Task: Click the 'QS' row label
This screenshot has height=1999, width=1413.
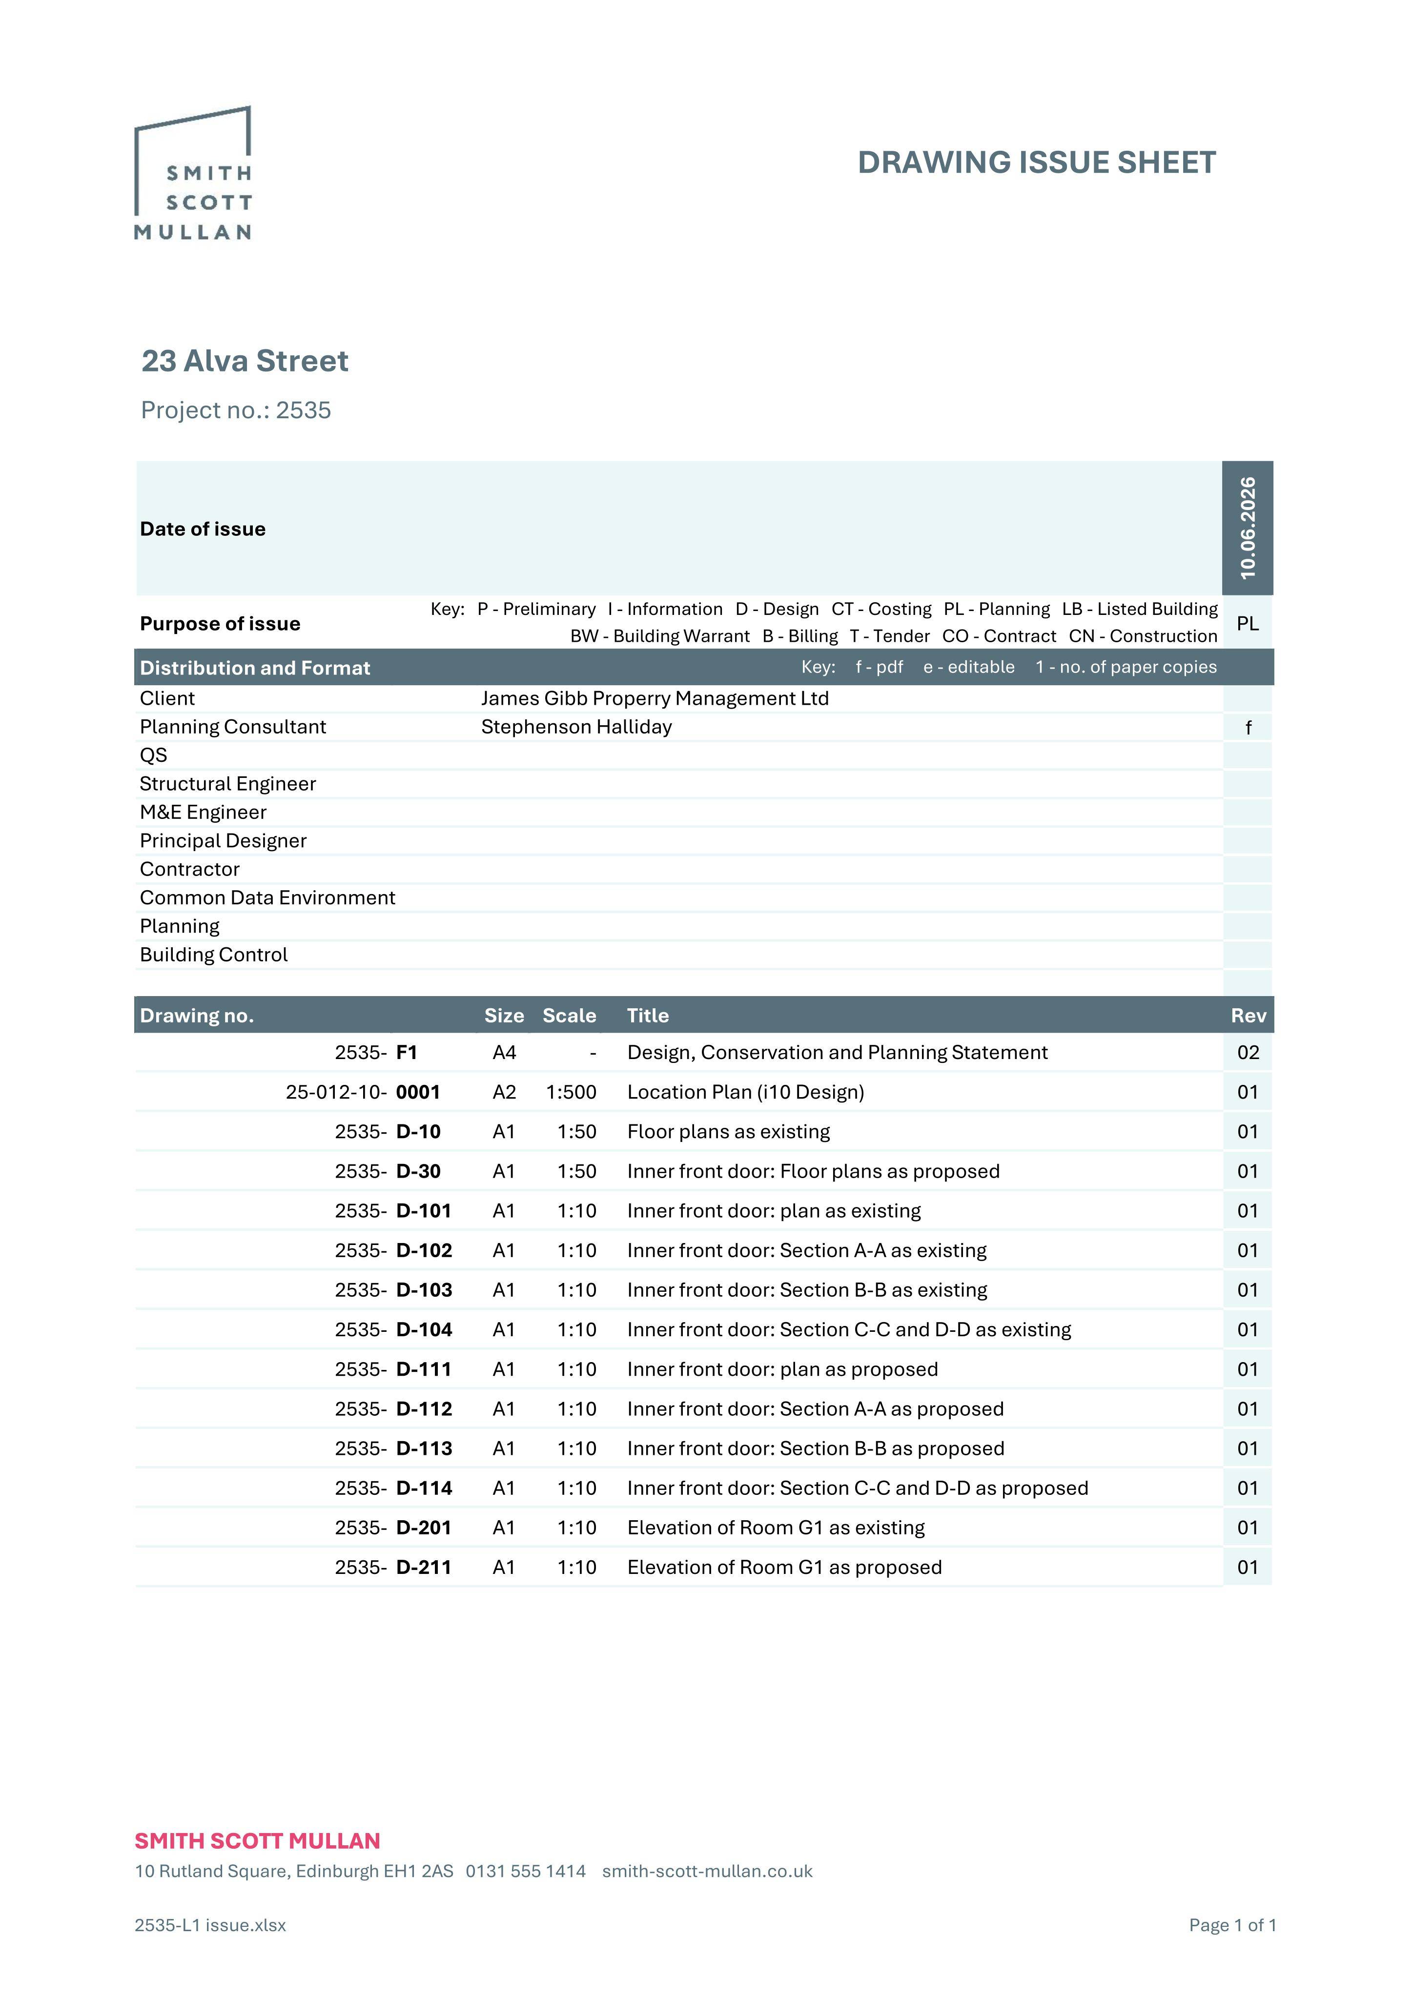Action: point(153,755)
